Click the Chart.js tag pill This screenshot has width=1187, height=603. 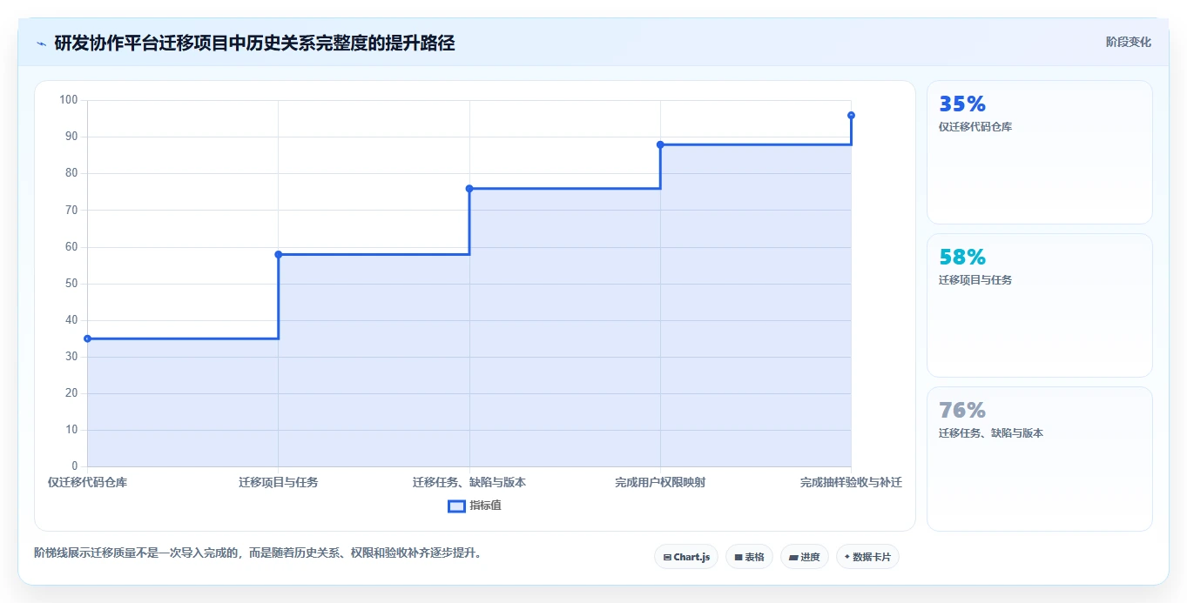[x=686, y=557]
